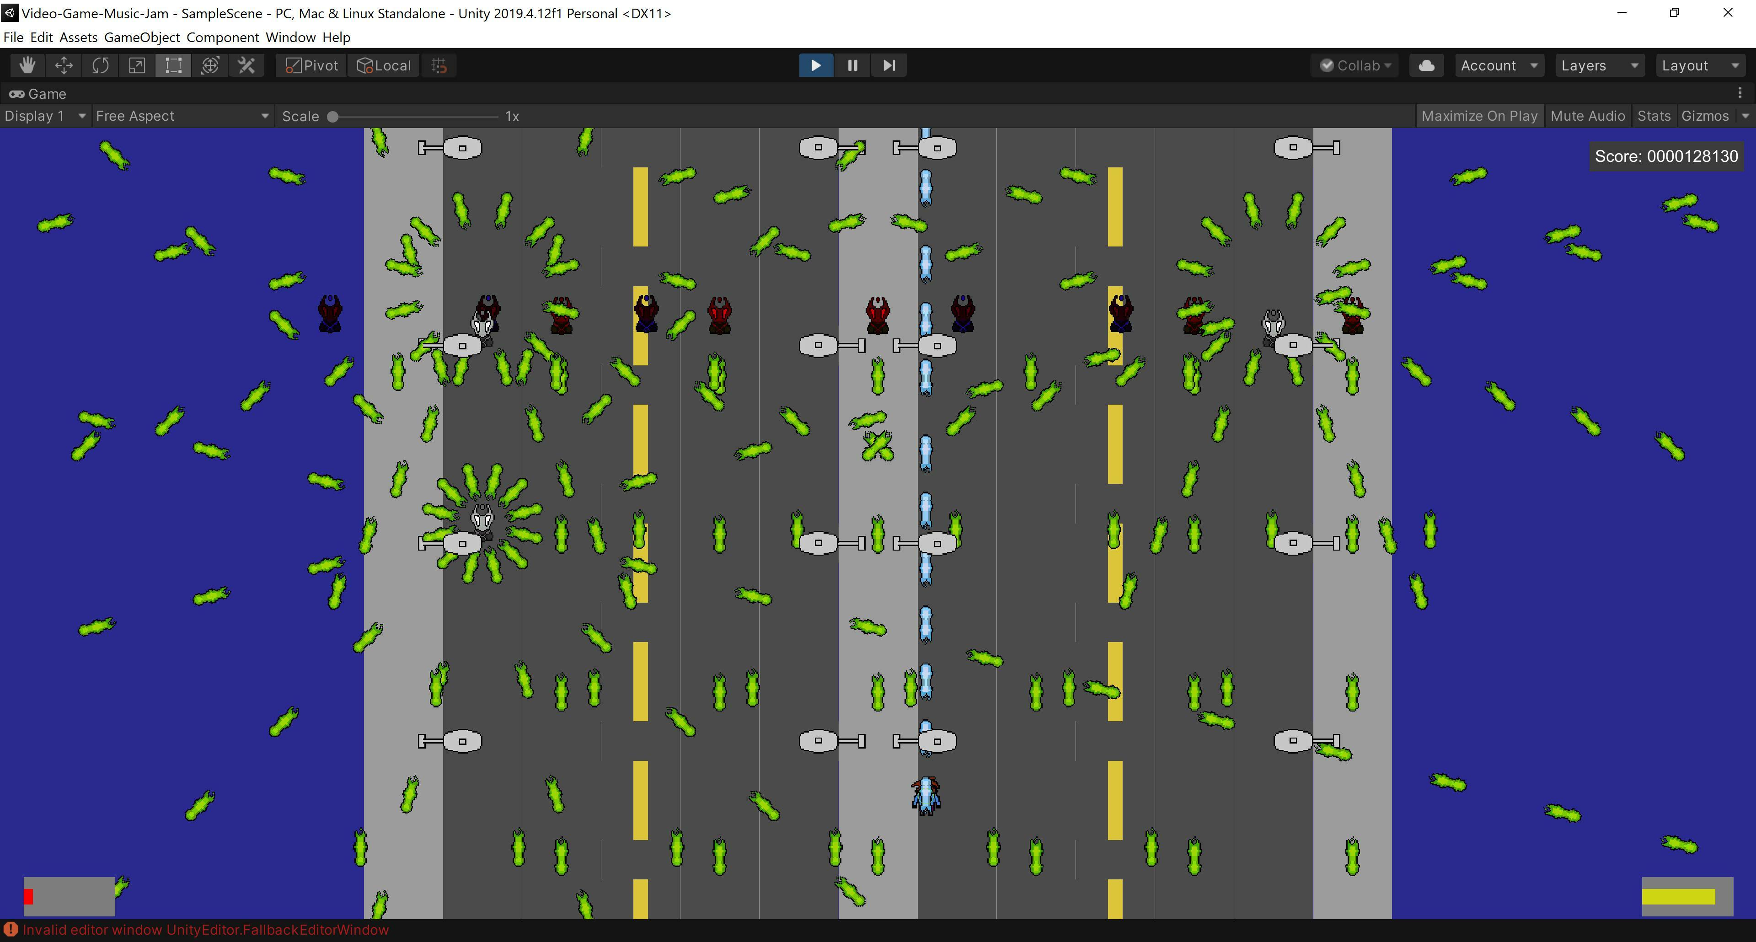Click the grid snapping icon
Screen dimensions: 1756x942
439,65
